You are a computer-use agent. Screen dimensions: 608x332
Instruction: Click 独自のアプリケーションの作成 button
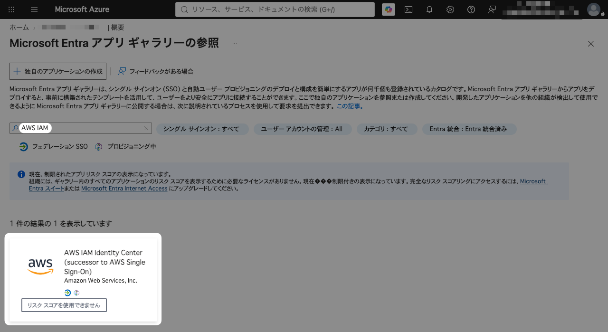click(58, 71)
